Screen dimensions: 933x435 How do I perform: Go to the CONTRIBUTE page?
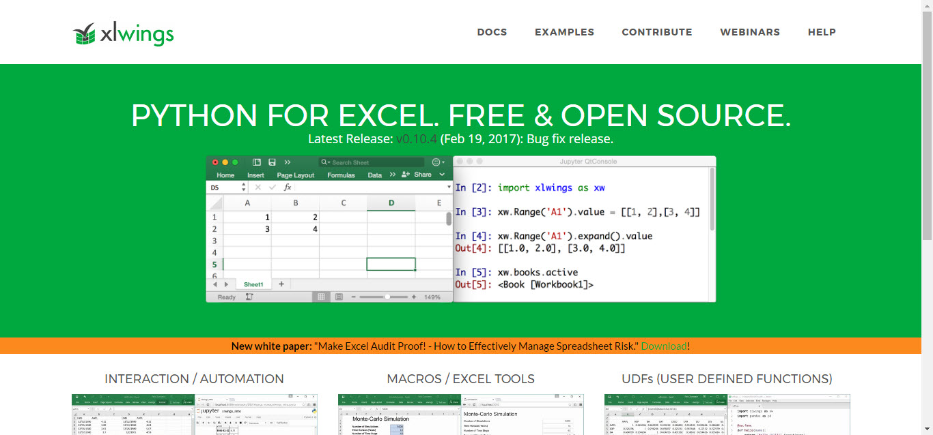tap(657, 32)
